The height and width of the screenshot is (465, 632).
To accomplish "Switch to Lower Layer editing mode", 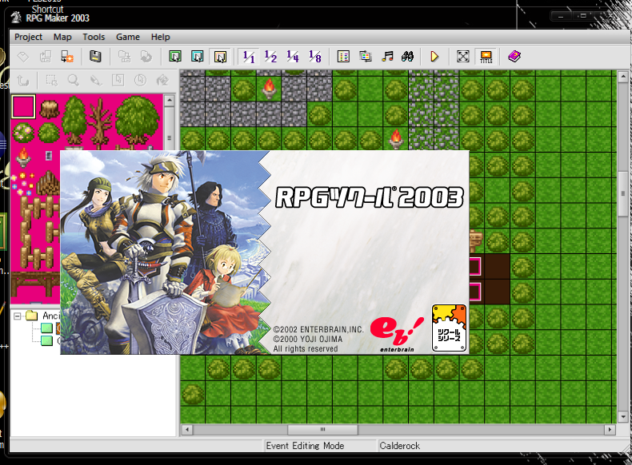I will coord(175,57).
